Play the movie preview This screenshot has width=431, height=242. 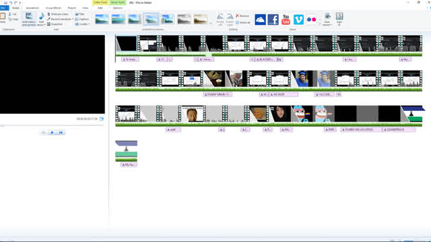[53, 132]
